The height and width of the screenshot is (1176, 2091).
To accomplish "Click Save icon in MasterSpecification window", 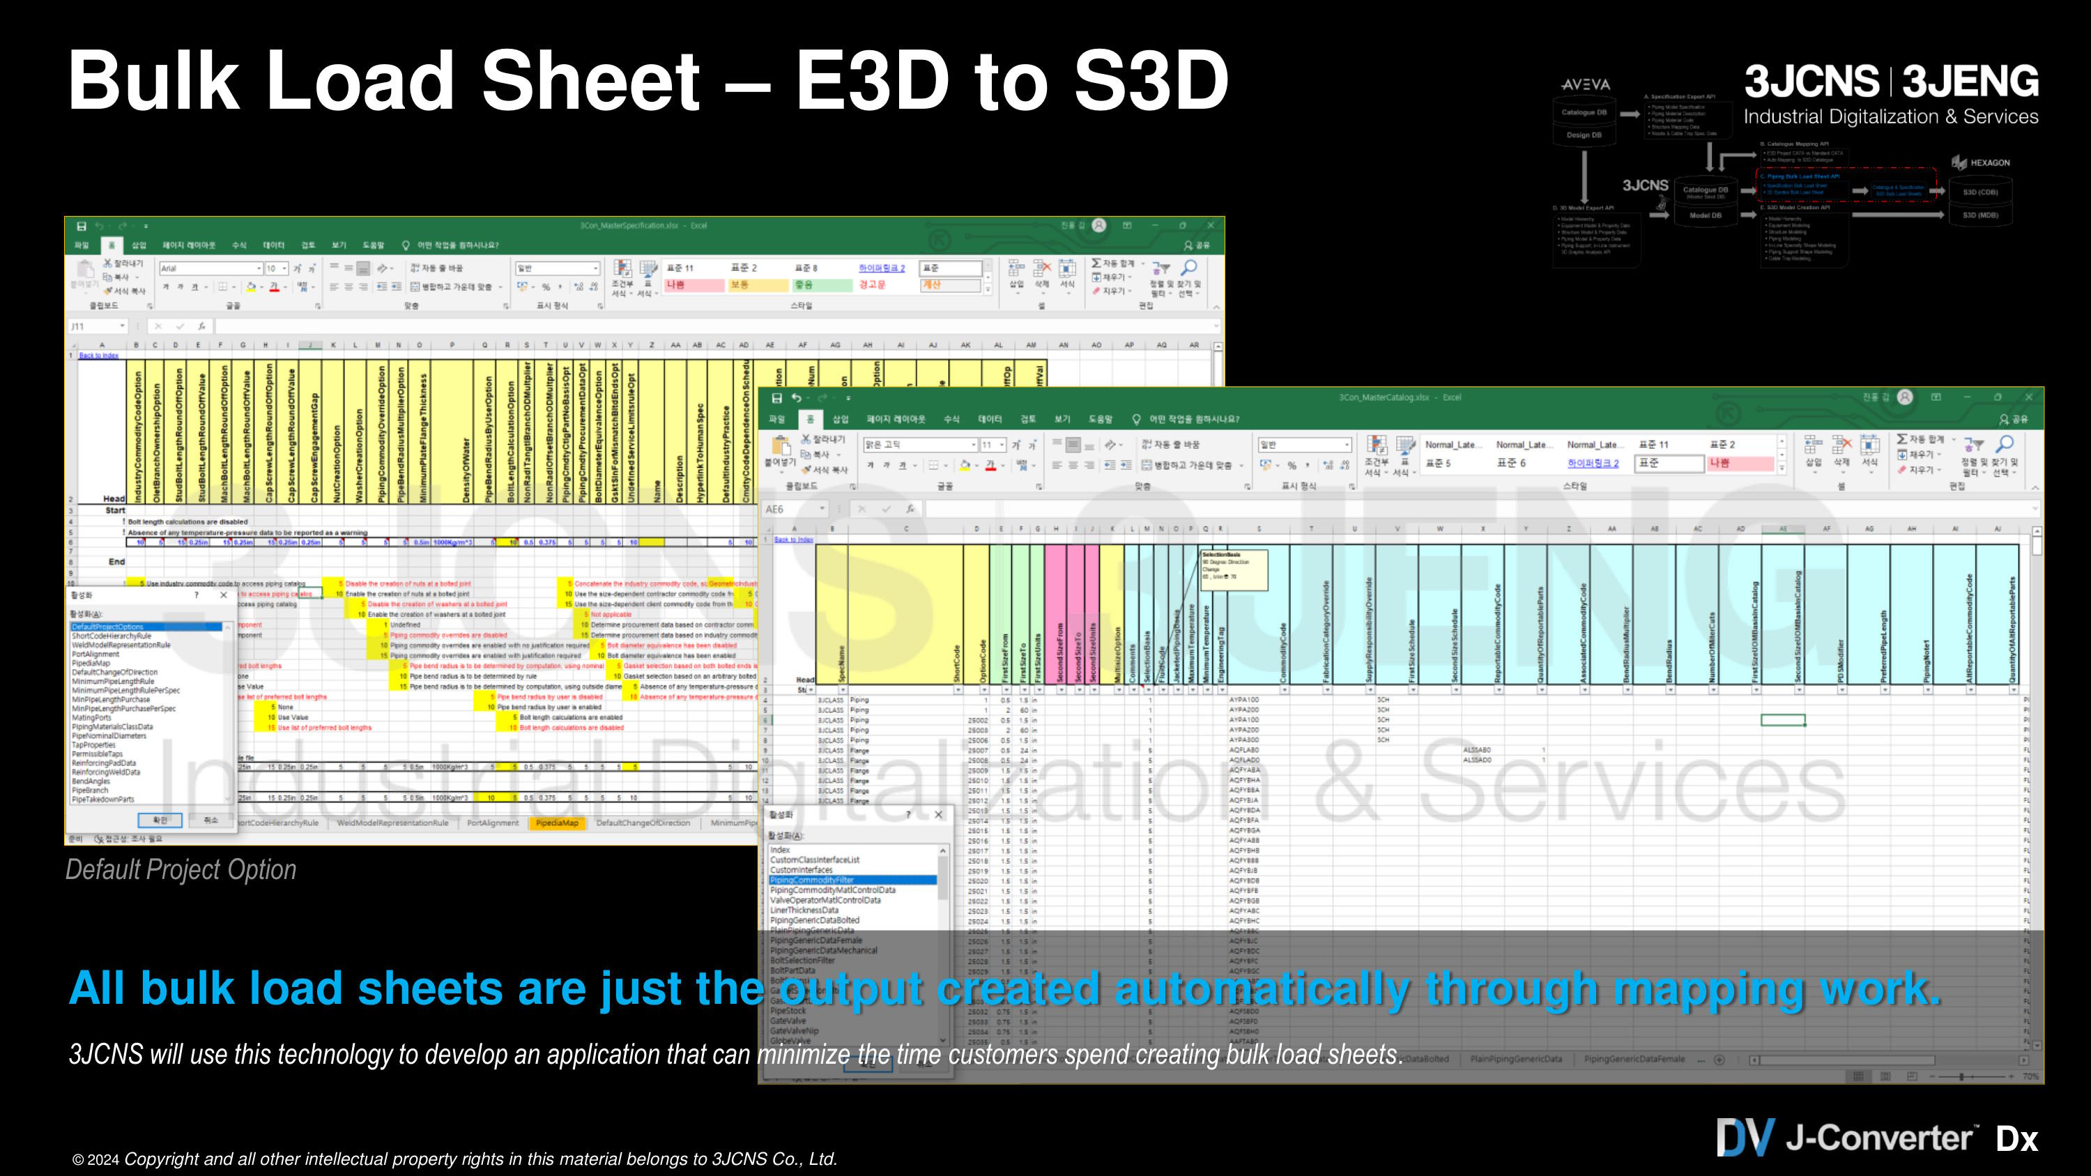I will (x=81, y=226).
